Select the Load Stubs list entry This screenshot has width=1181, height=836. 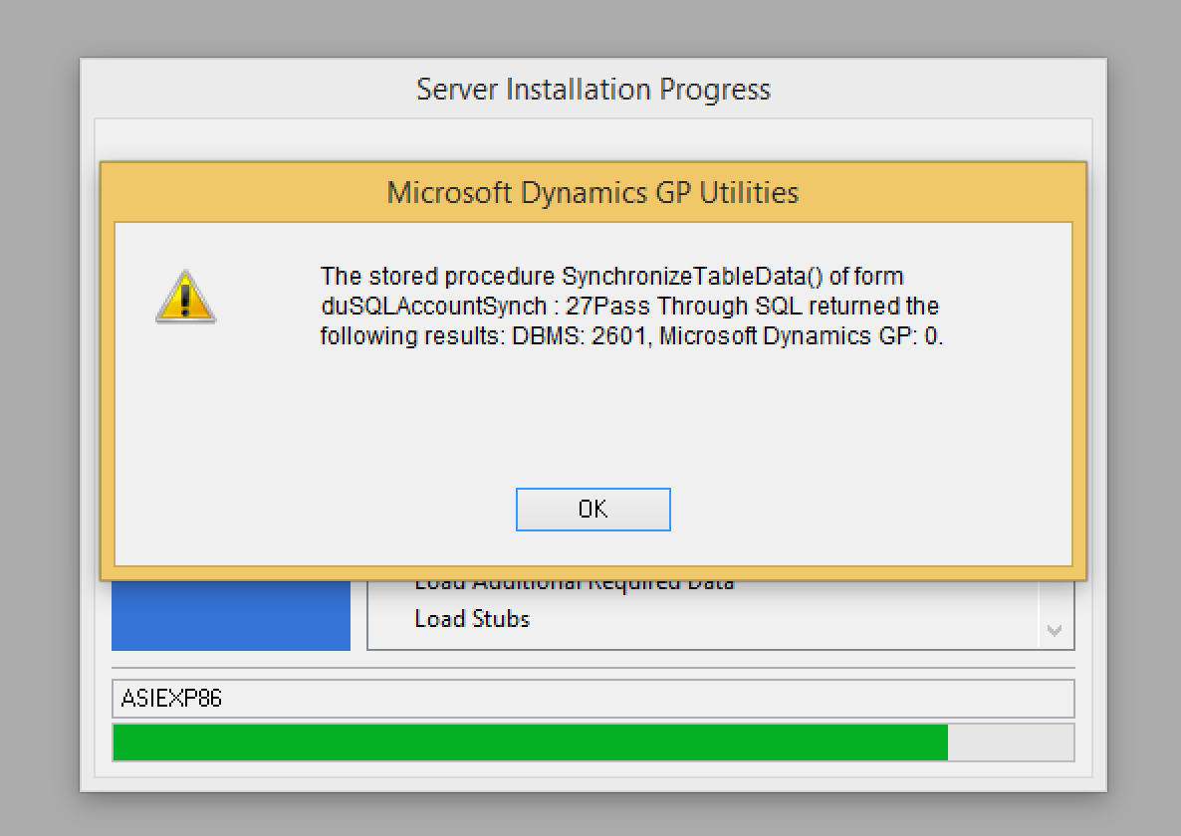pos(472,619)
